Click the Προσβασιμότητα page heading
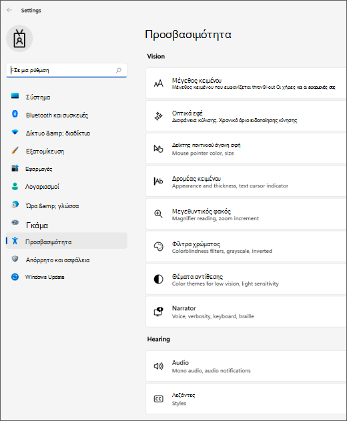This screenshot has width=347, height=421. click(188, 35)
